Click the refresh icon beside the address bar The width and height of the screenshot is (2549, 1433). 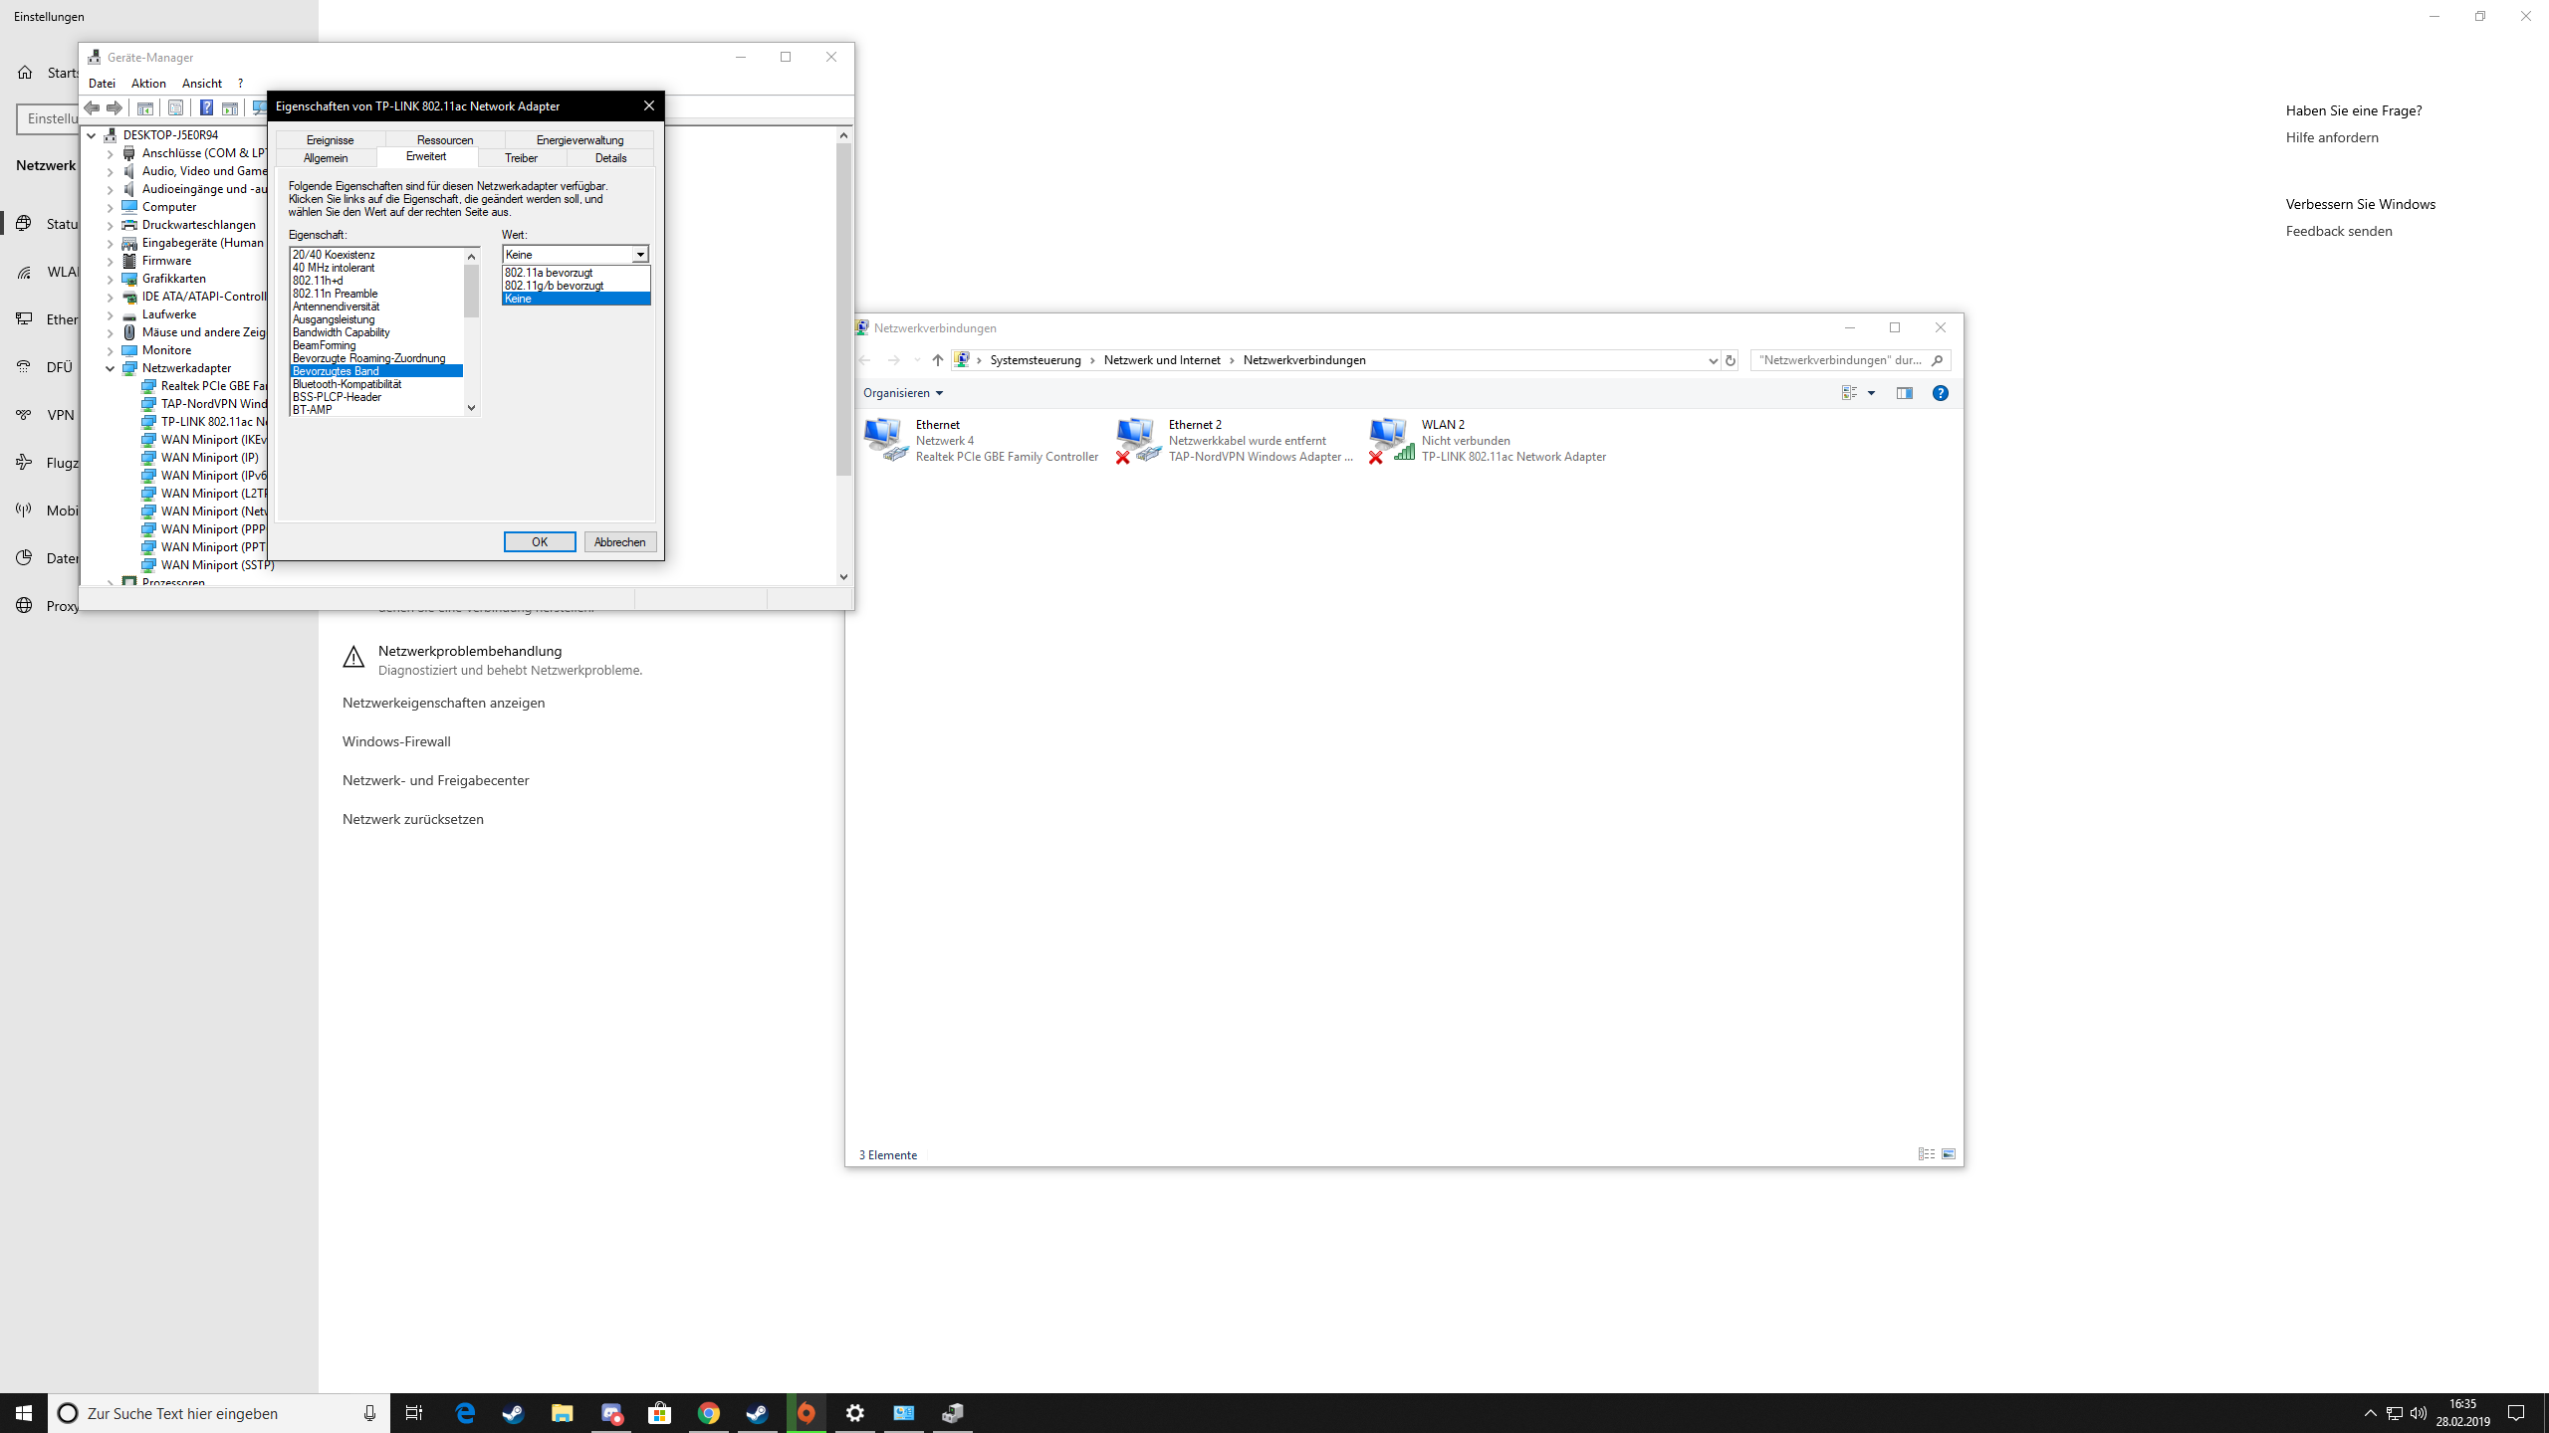[1730, 360]
